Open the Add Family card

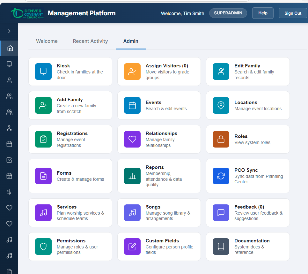[70, 105]
